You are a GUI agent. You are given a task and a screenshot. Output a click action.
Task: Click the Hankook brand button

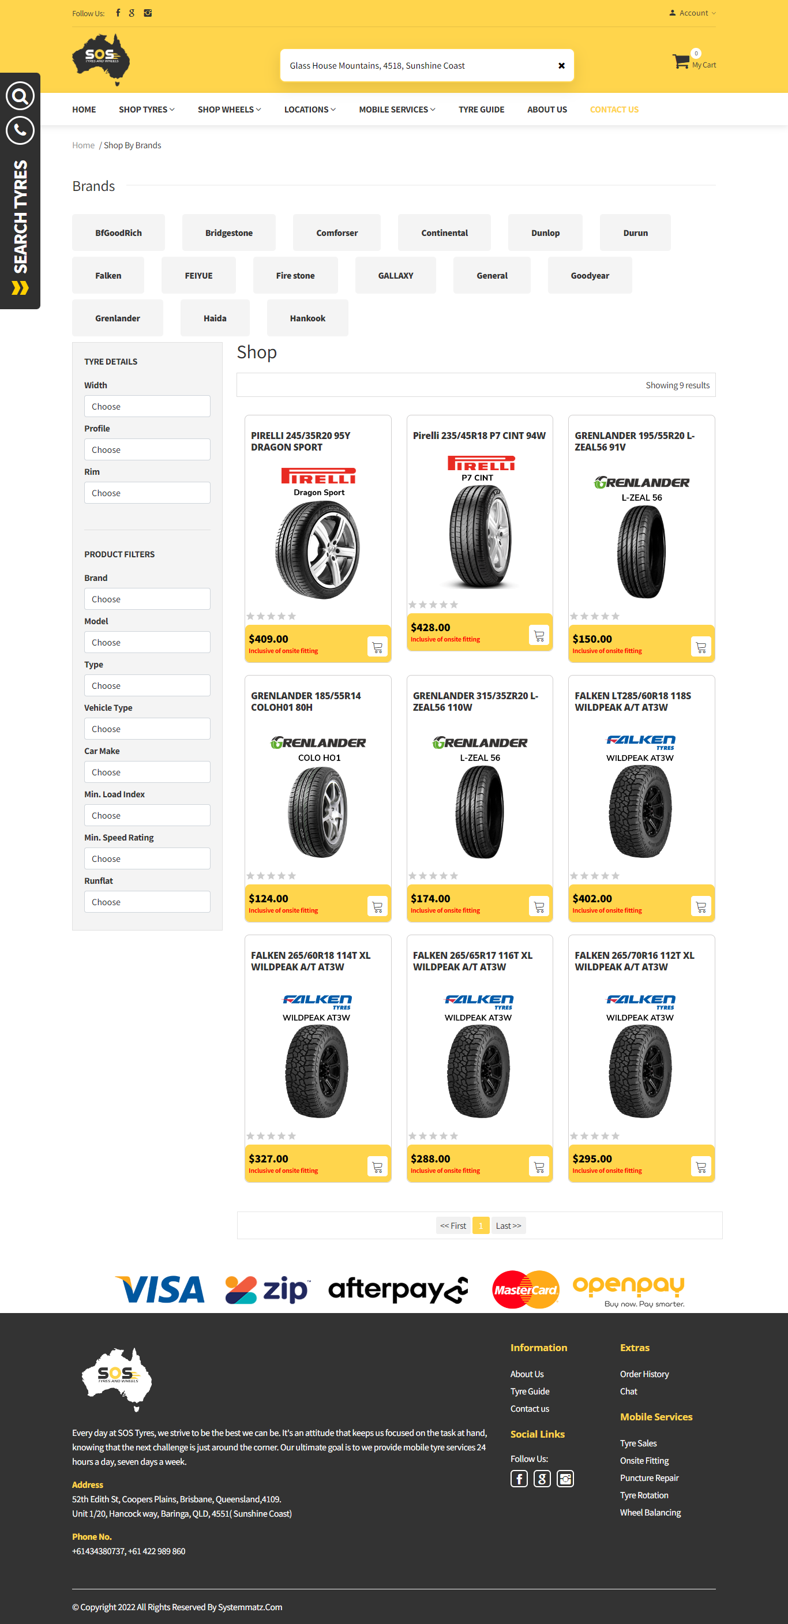pos(307,318)
